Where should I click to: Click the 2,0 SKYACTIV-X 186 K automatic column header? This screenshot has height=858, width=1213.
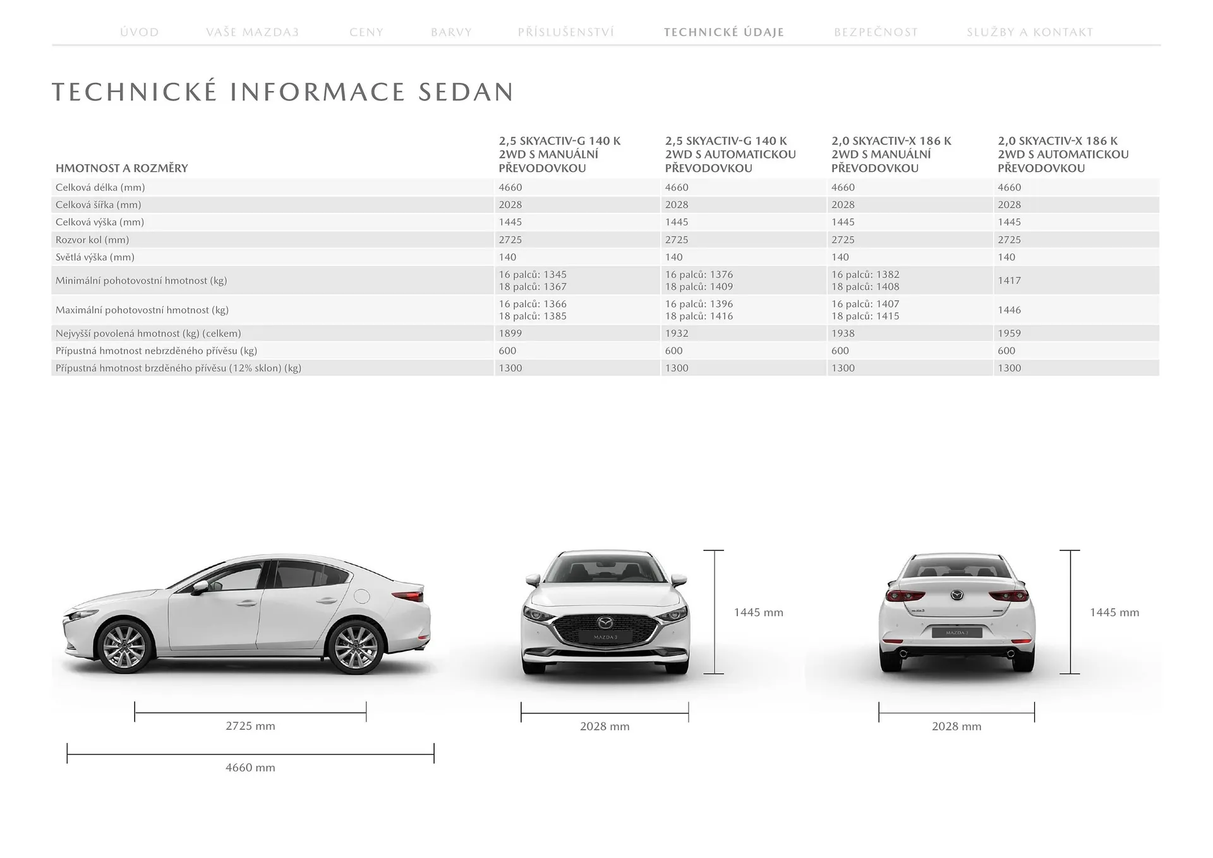(x=1063, y=154)
